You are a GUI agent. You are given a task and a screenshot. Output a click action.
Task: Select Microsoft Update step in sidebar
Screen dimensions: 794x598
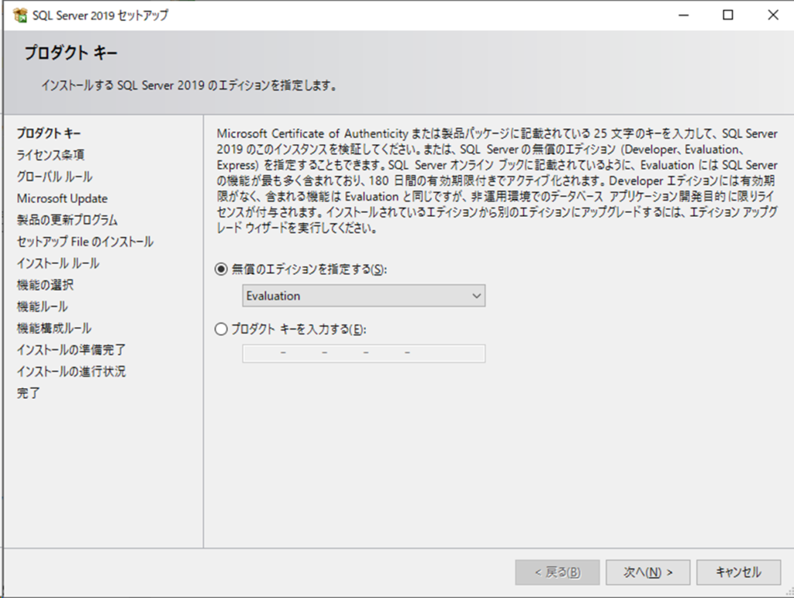pyautogui.click(x=62, y=198)
